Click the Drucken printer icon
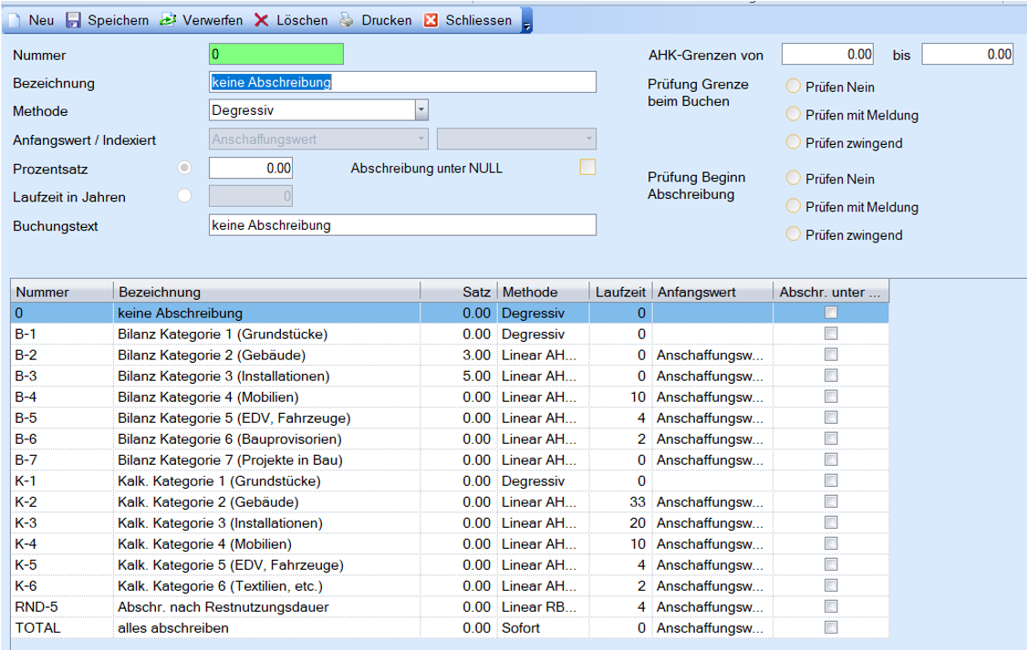 (x=348, y=20)
